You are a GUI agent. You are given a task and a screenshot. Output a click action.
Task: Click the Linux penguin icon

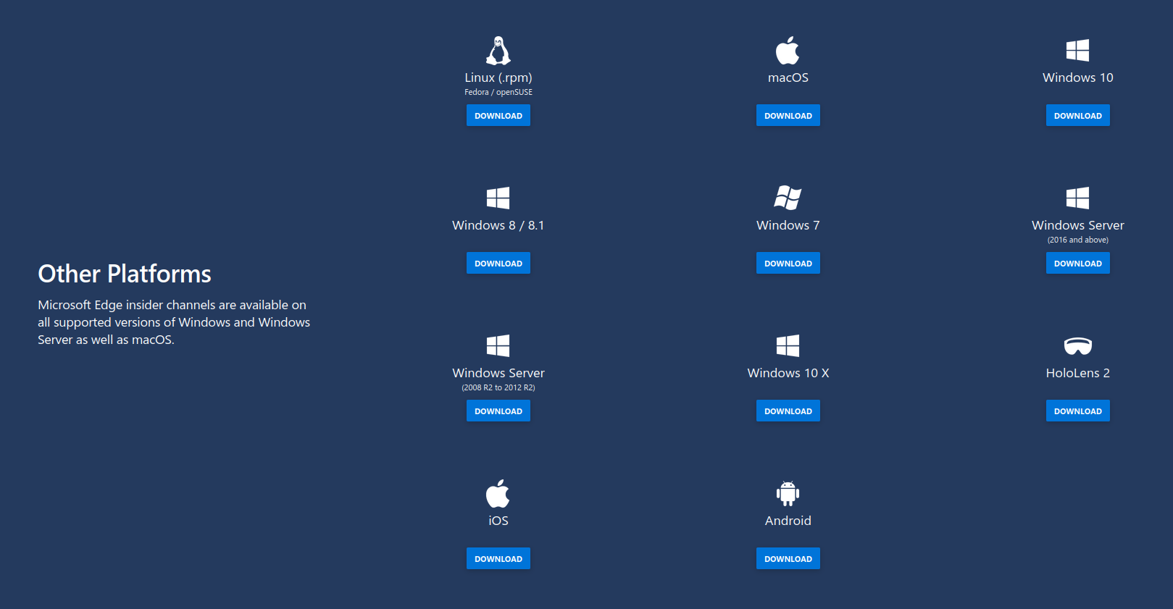498,51
